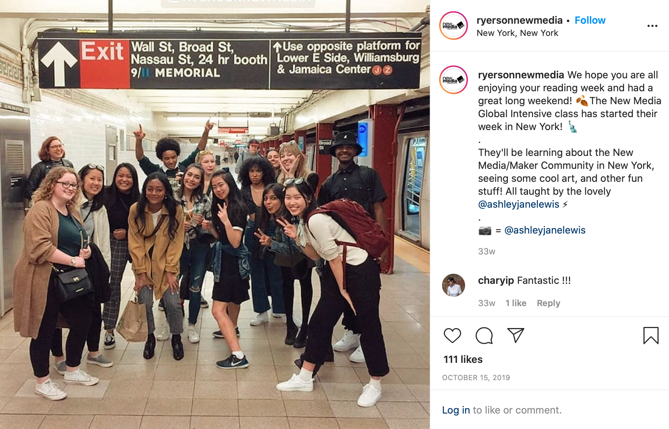Open charyip's profile picture

click(x=453, y=285)
